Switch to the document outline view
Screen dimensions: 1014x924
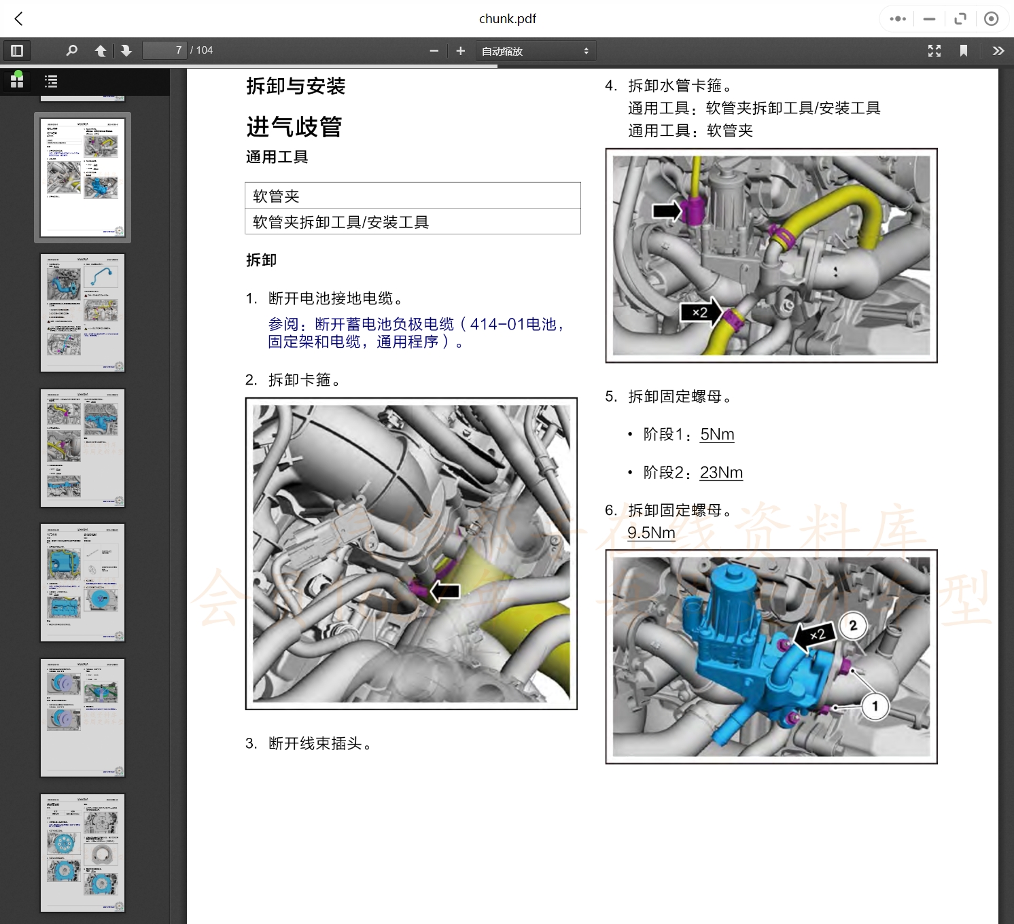coord(51,81)
